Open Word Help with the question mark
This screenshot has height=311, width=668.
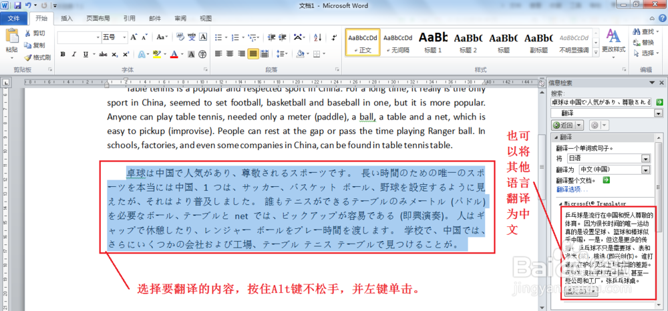[x=661, y=18]
